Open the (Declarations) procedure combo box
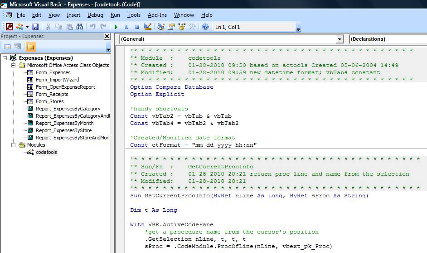 click(x=388, y=39)
